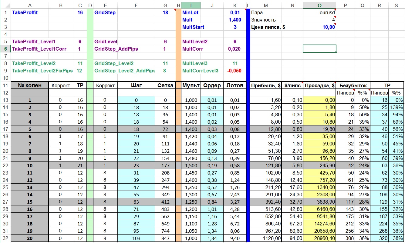Click the Просадка, $ table header
The height and width of the screenshot is (243, 405).
tap(319, 85)
